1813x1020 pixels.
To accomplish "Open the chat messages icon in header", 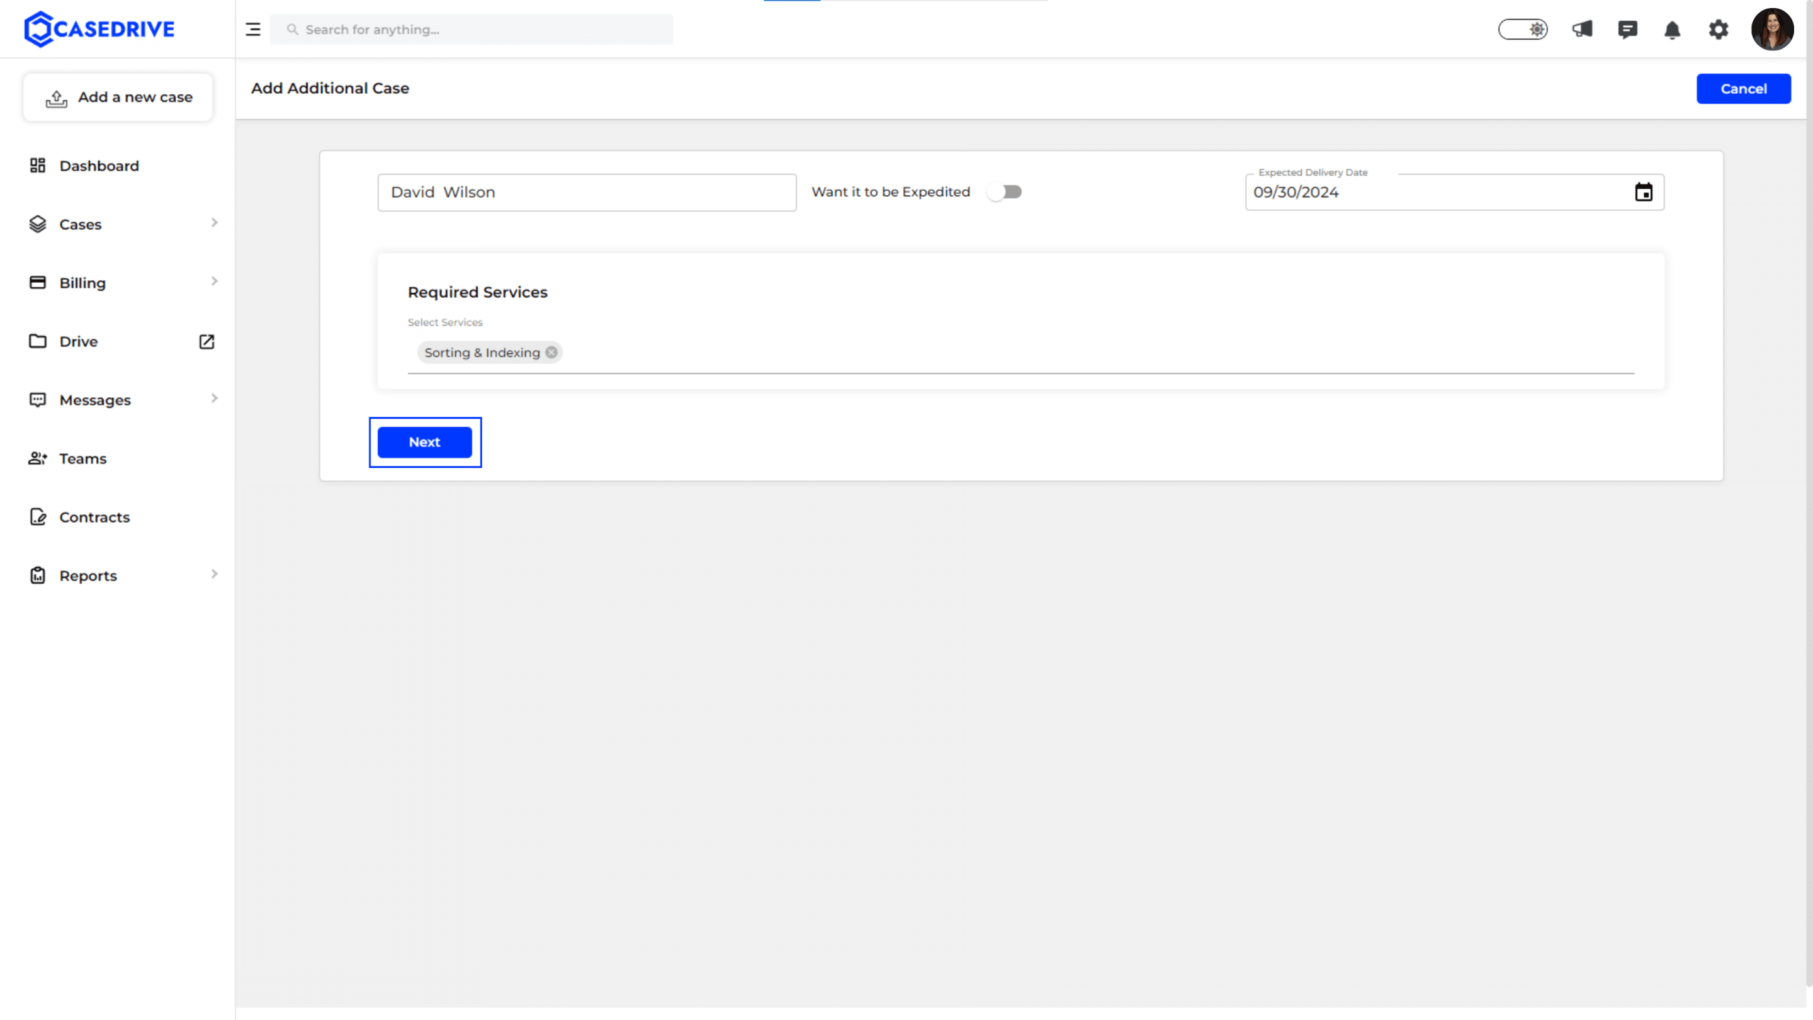I will point(1627,30).
